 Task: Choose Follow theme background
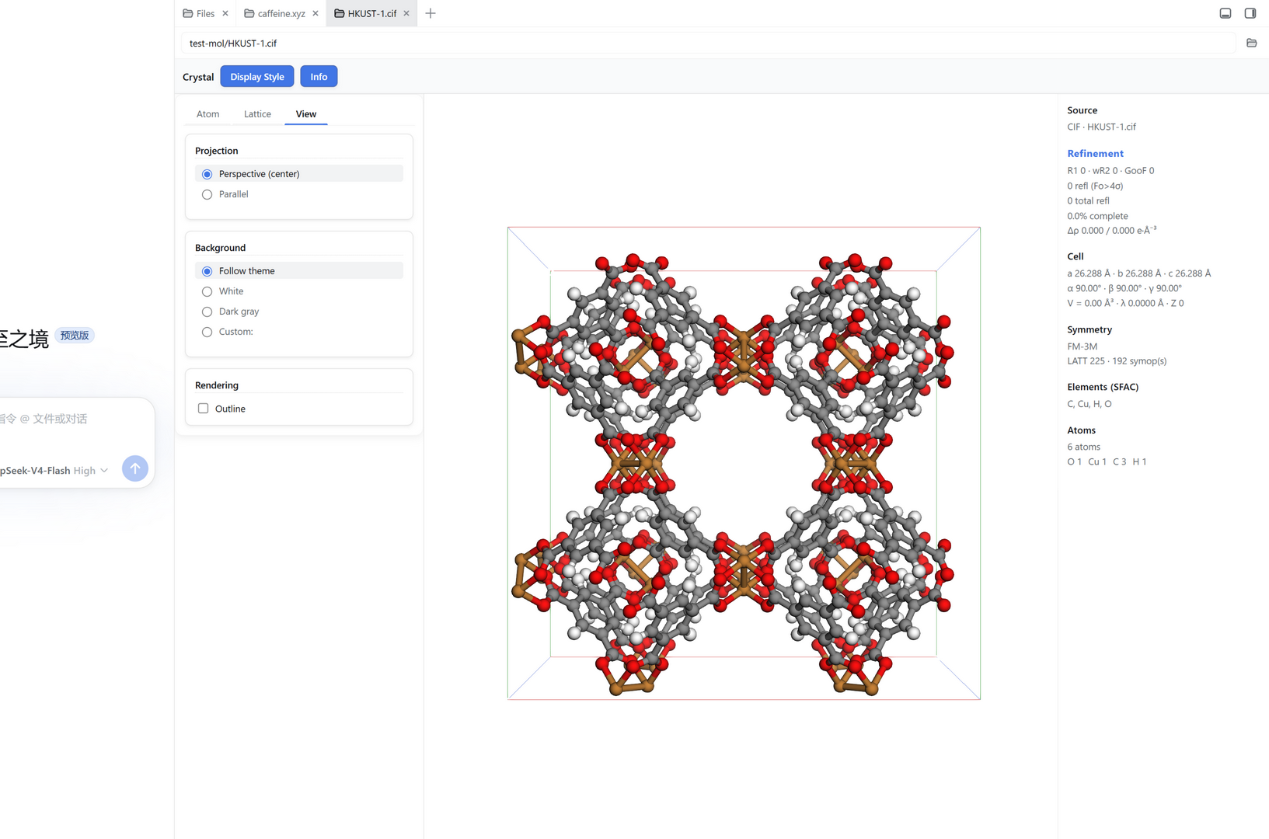[299, 271]
